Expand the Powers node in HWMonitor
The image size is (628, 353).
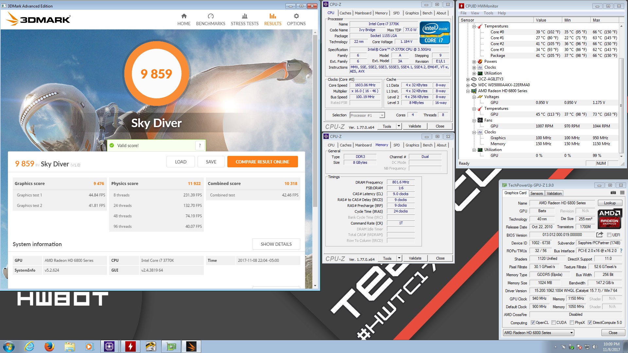tap(474, 61)
